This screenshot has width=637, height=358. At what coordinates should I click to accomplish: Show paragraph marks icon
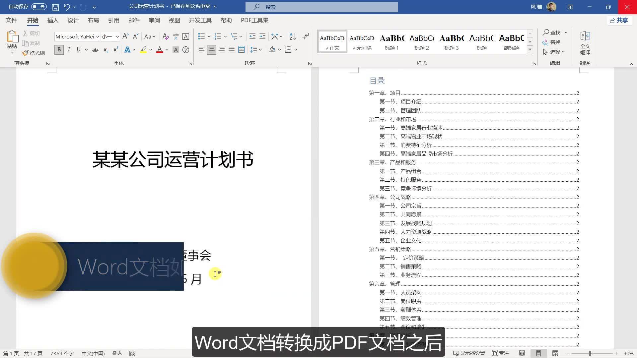click(x=306, y=36)
